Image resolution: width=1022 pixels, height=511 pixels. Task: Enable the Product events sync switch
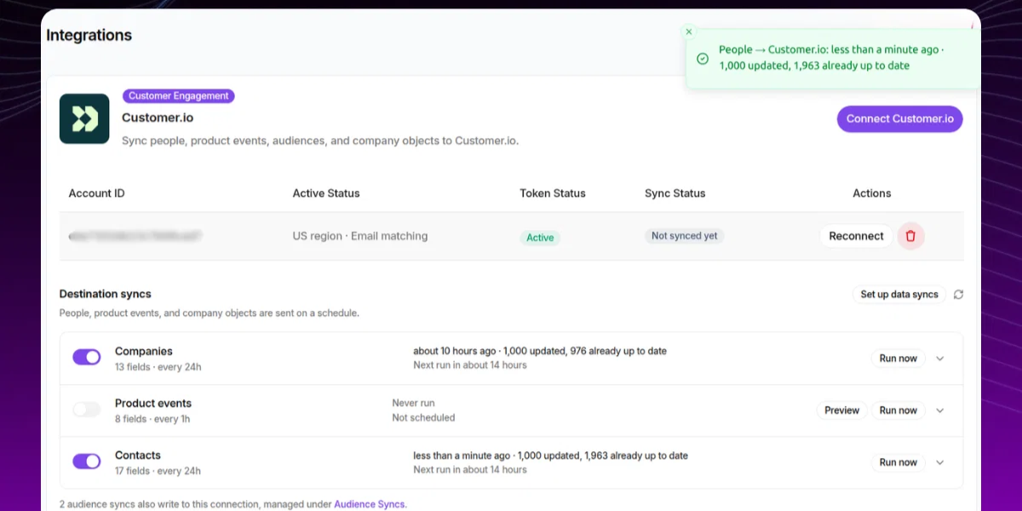pyautogui.click(x=87, y=410)
